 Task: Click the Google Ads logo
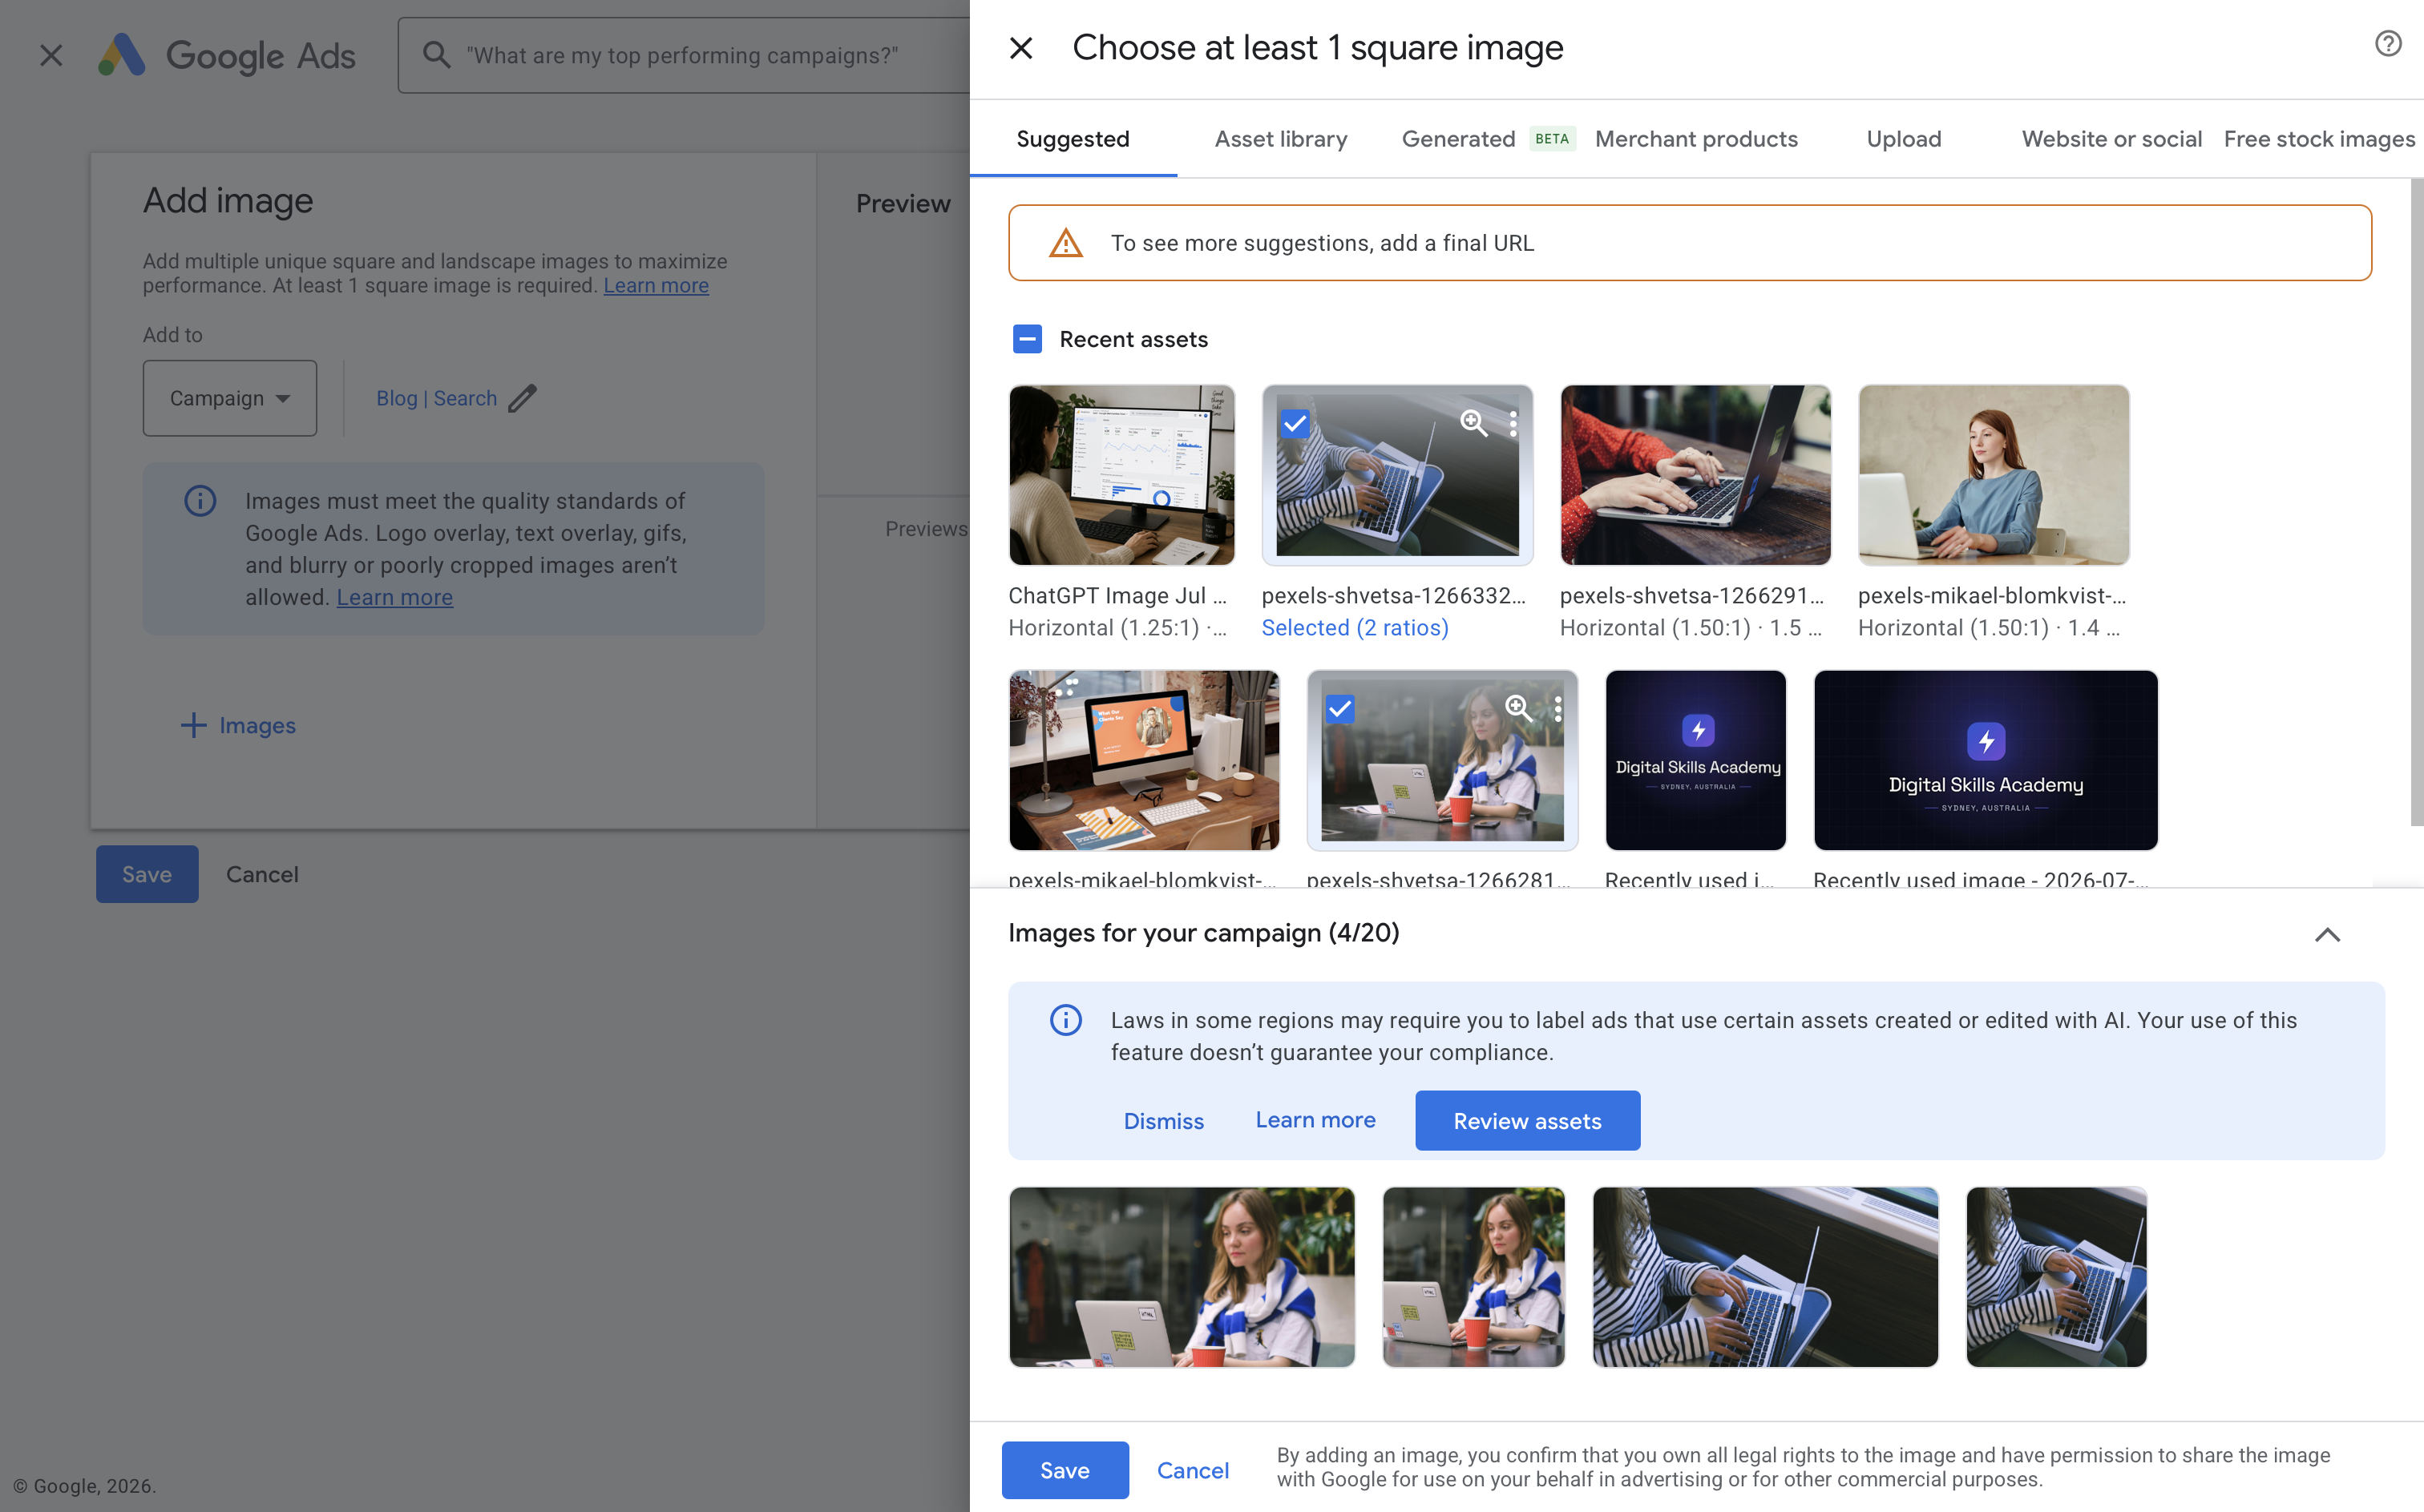click(x=226, y=55)
